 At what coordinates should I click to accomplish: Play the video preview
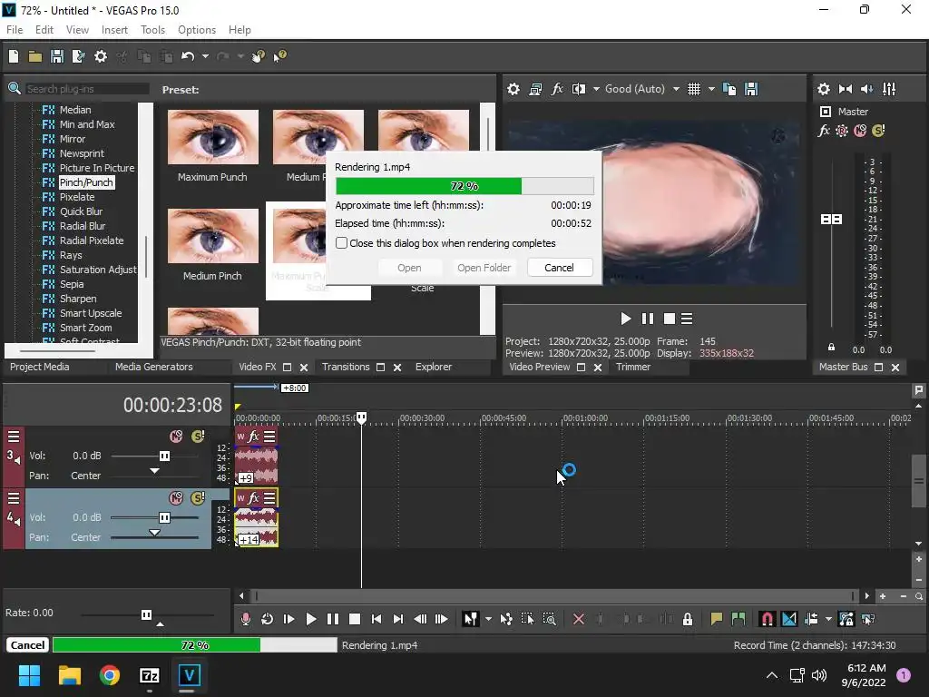pyautogui.click(x=626, y=319)
